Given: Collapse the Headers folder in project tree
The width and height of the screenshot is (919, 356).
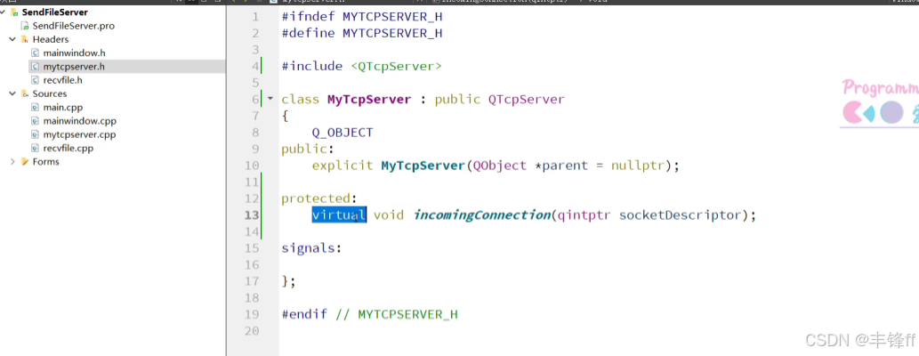Looking at the screenshot, I should [12, 39].
